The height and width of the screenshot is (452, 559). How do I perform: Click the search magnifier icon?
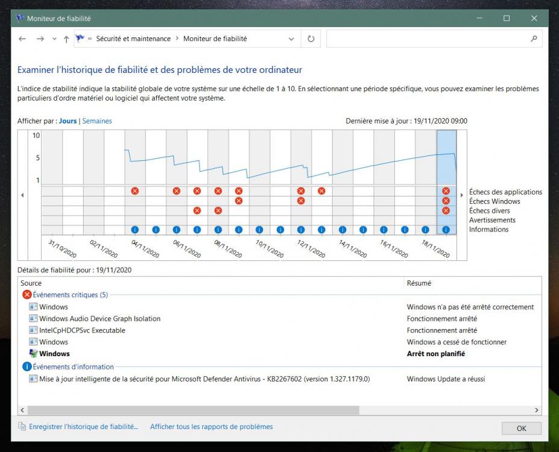click(533, 39)
